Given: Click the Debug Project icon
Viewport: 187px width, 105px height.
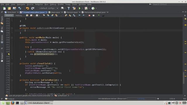Looking at the screenshot, I should [86, 8].
